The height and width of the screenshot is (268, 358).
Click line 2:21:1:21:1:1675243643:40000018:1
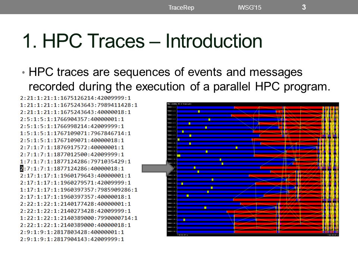[x=75, y=112]
